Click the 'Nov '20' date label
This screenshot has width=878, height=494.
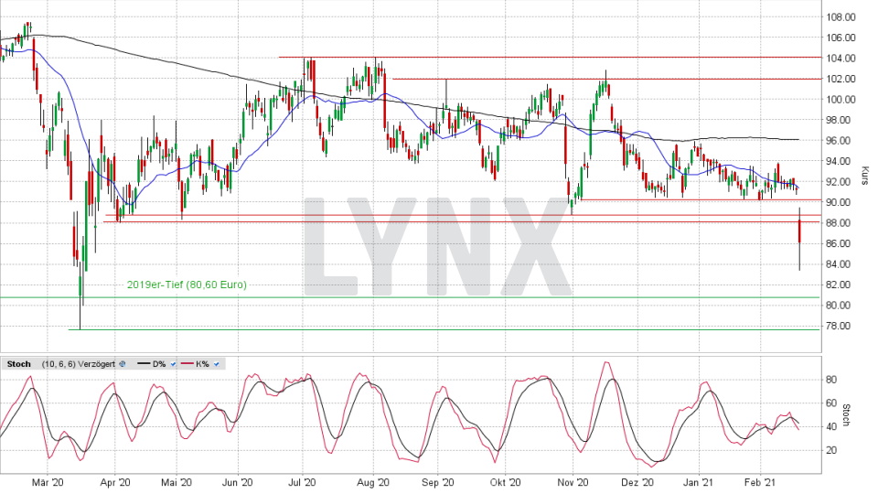(x=573, y=482)
